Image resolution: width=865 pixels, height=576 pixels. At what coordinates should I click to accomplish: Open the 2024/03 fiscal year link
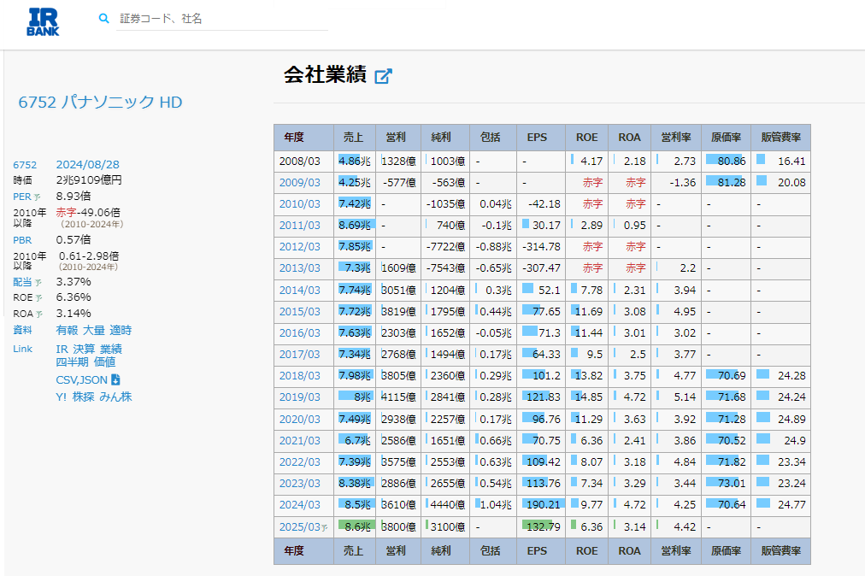pyautogui.click(x=299, y=505)
